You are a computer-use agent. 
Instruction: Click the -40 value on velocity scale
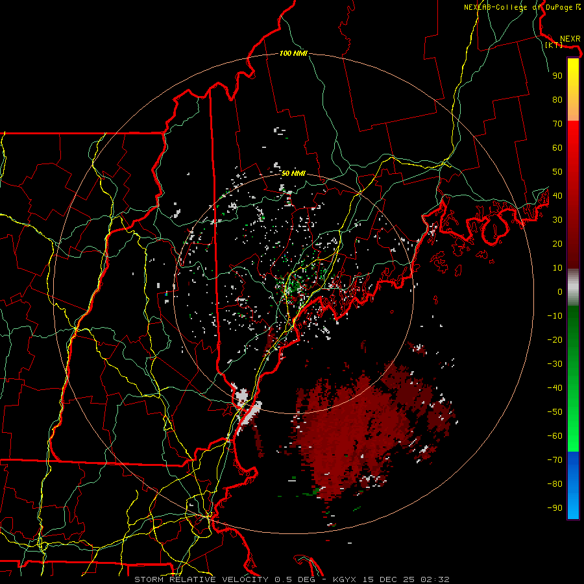point(555,388)
